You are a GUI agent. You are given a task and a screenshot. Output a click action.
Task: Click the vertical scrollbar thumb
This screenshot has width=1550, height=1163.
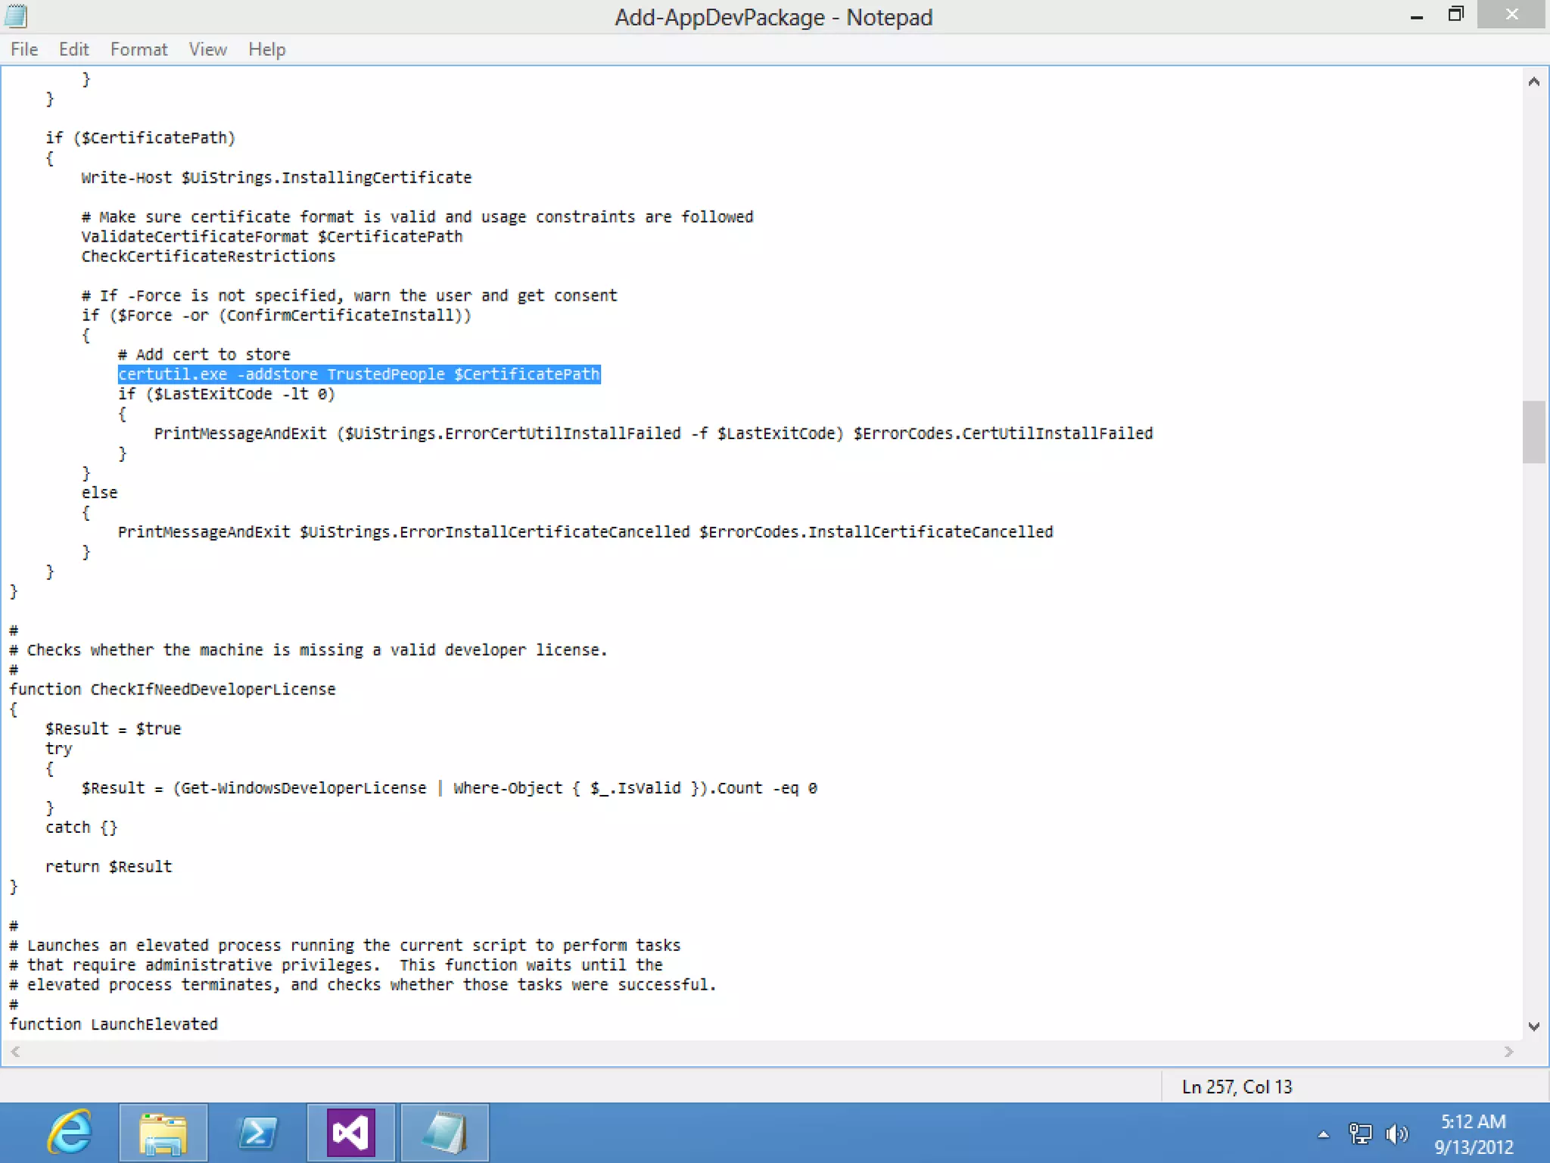(1534, 432)
